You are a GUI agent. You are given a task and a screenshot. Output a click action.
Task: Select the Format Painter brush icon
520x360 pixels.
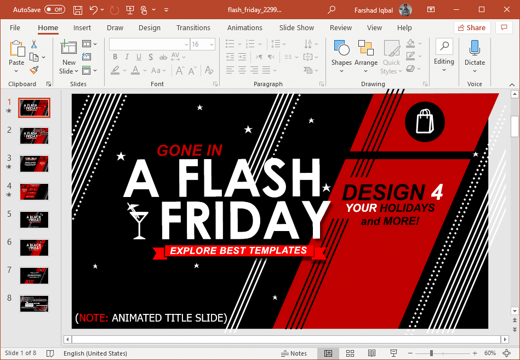(x=34, y=70)
